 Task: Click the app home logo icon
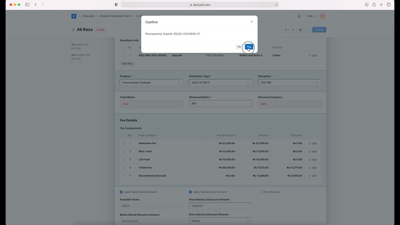(x=74, y=16)
